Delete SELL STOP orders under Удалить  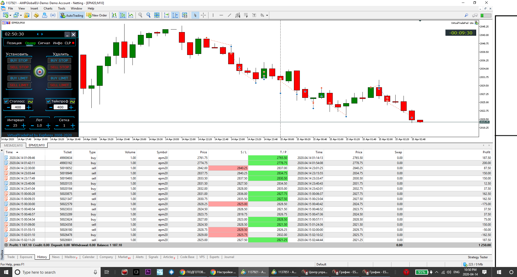click(59, 67)
